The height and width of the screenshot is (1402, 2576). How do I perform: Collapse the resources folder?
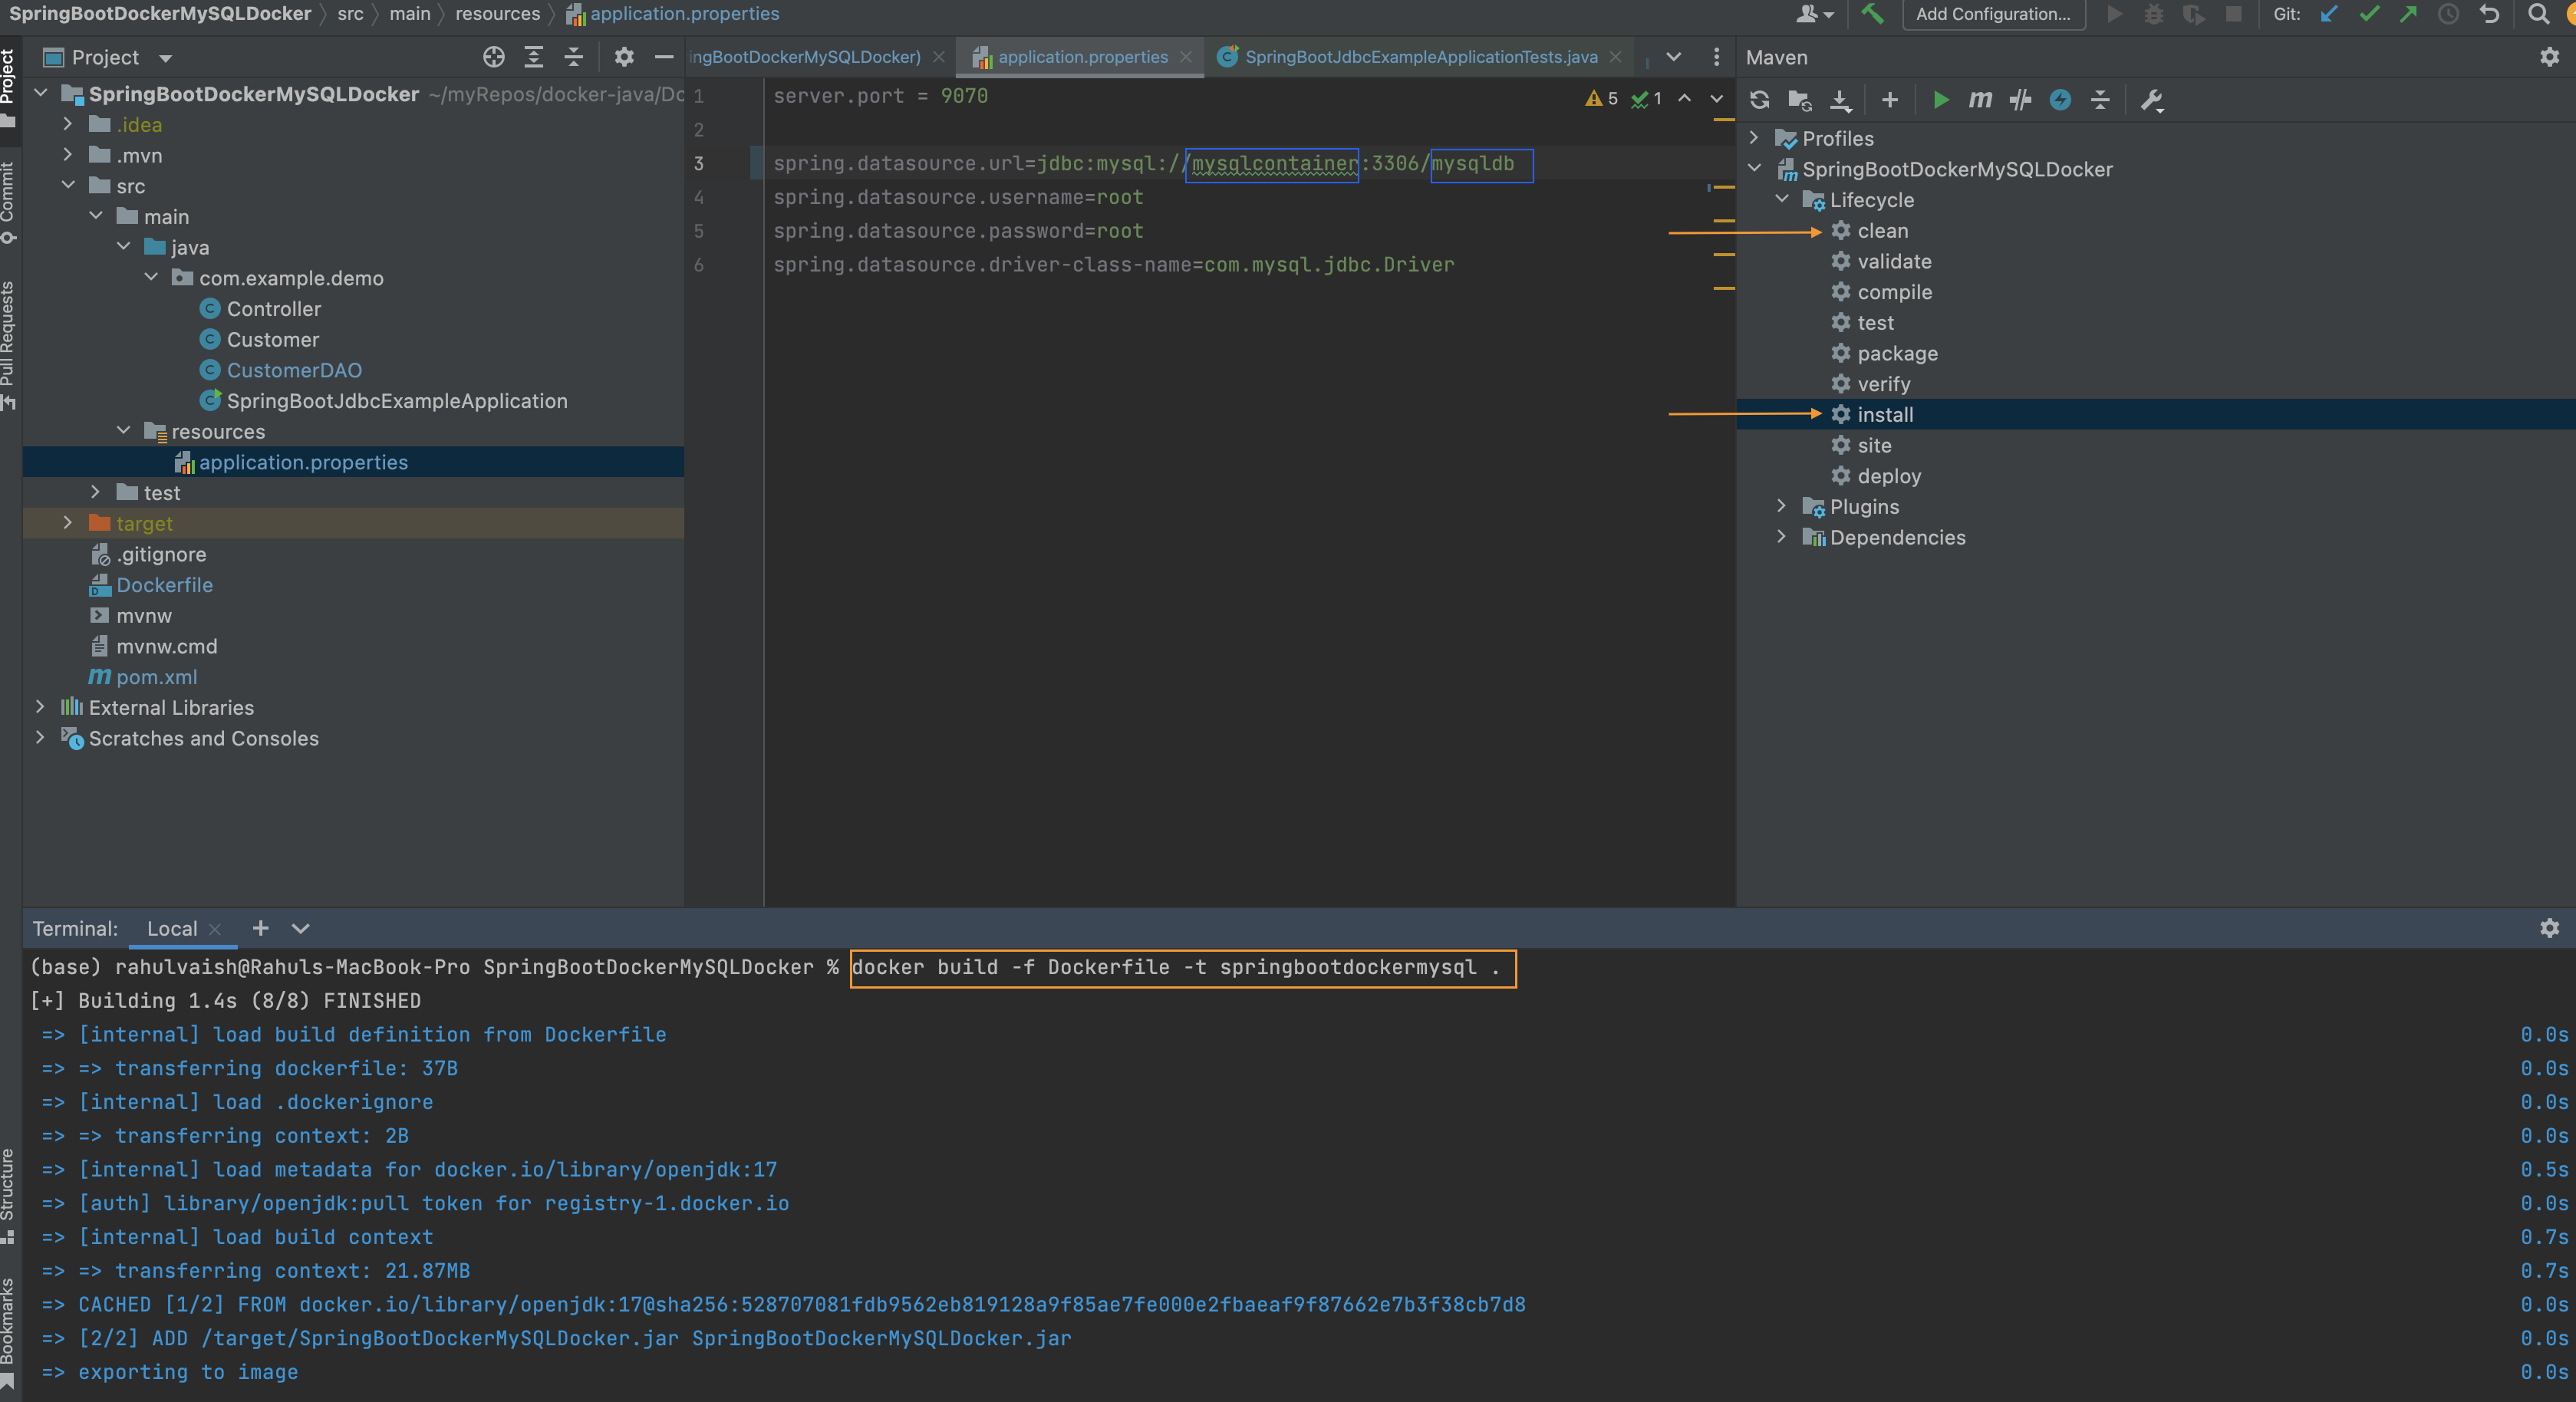123,431
